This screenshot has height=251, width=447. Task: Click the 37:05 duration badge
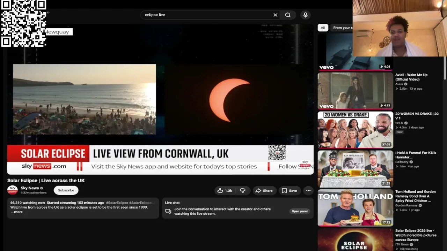(x=386, y=144)
